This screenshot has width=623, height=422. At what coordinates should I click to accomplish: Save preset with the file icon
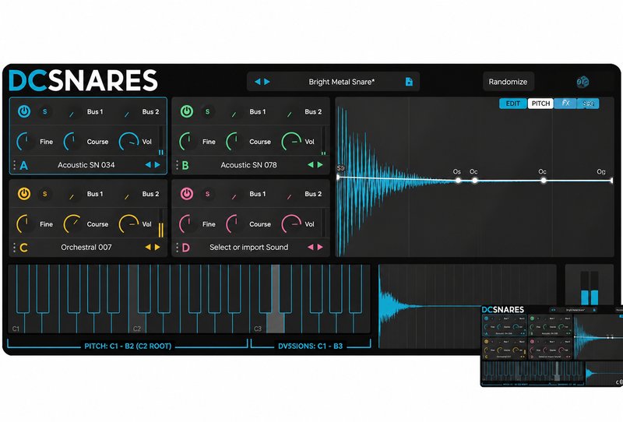click(x=409, y=82)
